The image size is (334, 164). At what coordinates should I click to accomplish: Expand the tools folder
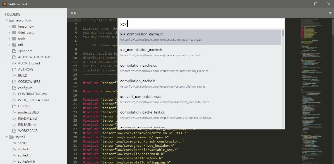tap(9, 39)
